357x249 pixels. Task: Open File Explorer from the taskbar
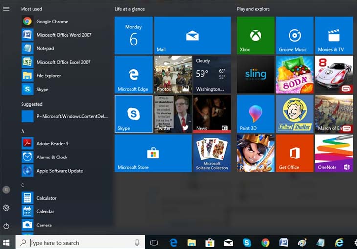(192, 243)
